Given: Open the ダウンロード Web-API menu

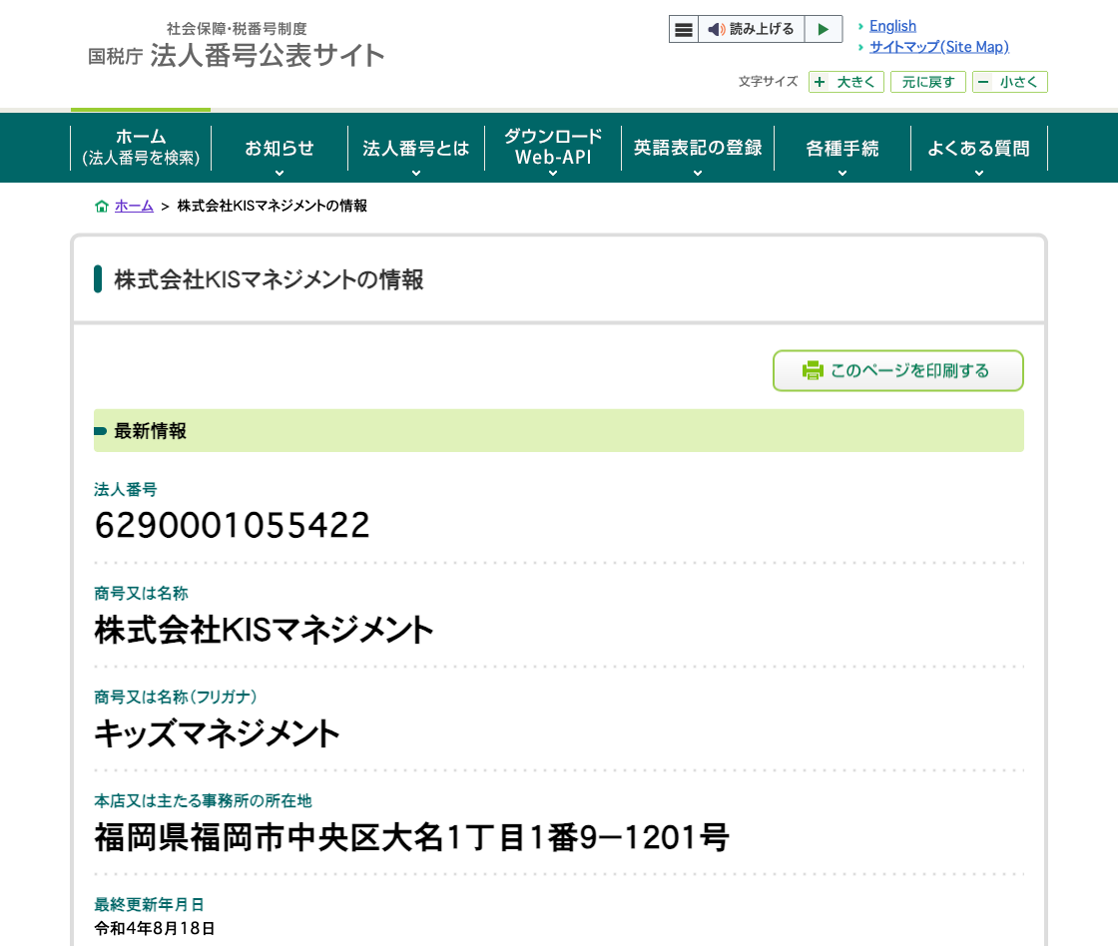Looking at the screenshot, I should [x=553, y=148].
